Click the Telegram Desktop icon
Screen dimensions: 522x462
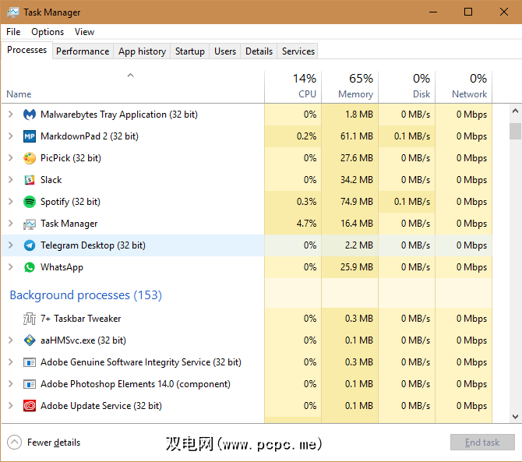(30, 245)
